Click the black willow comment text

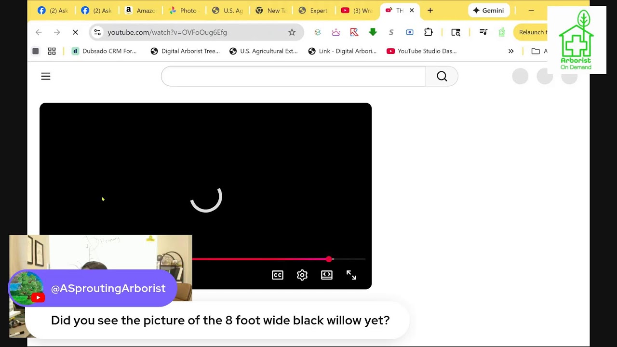[x=220, y=320]
